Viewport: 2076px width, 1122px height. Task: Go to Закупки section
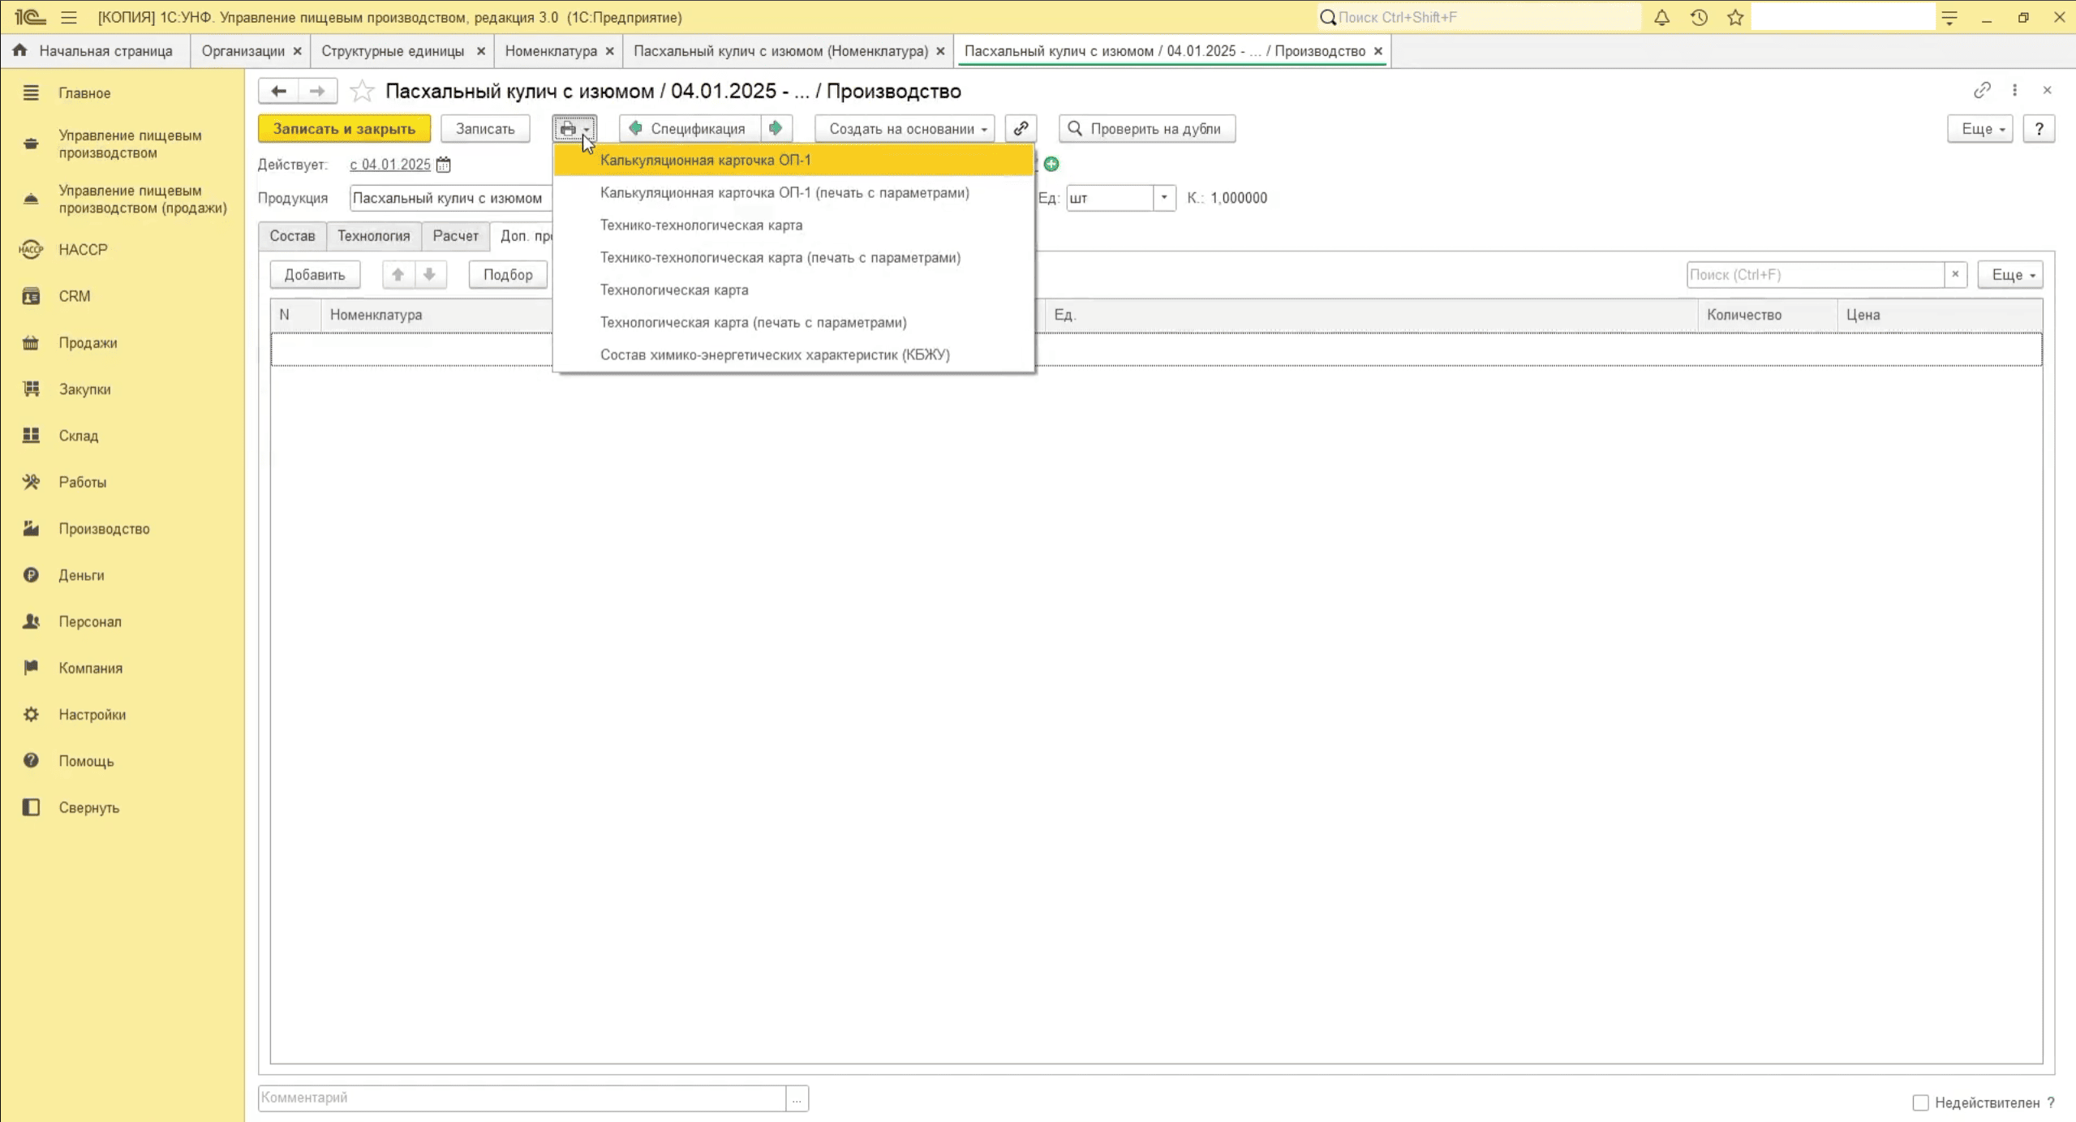point(84,389)
